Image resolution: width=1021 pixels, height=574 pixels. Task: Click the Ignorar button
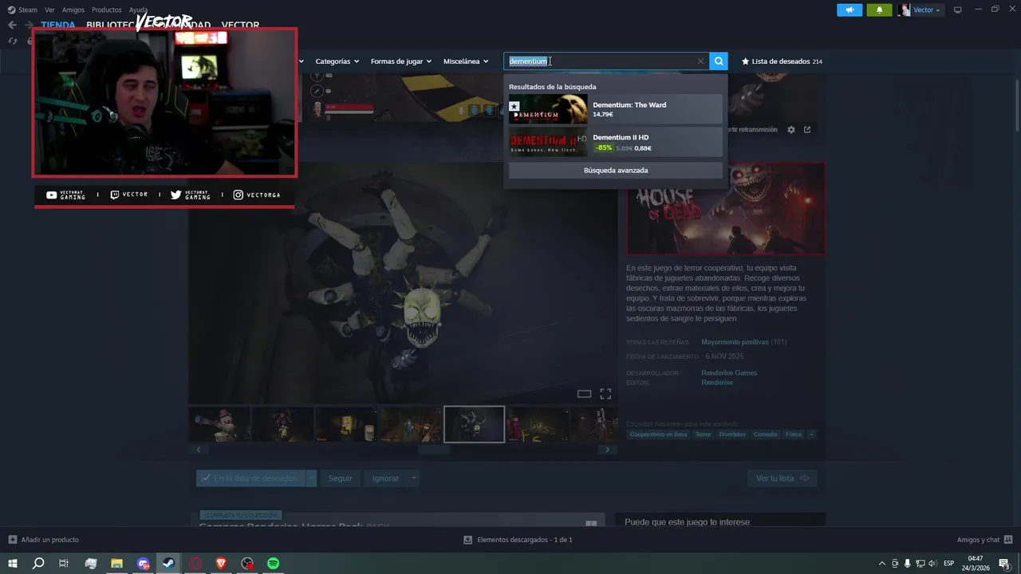click(x=385, y=478)
